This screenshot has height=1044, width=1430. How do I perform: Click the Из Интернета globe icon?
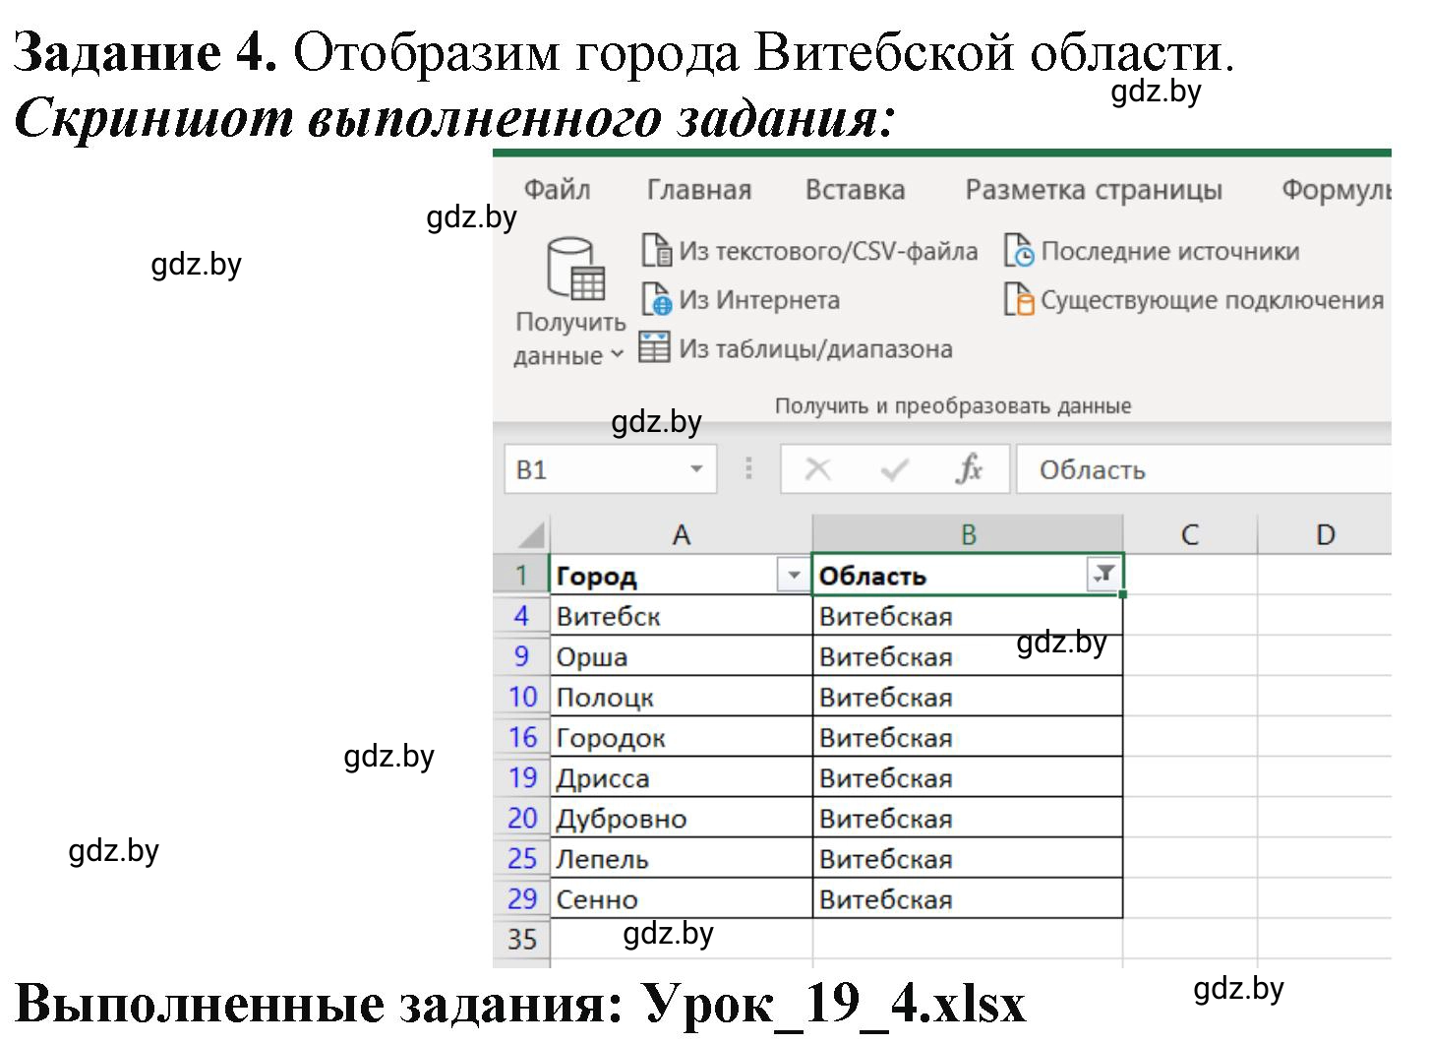(655, 299)
